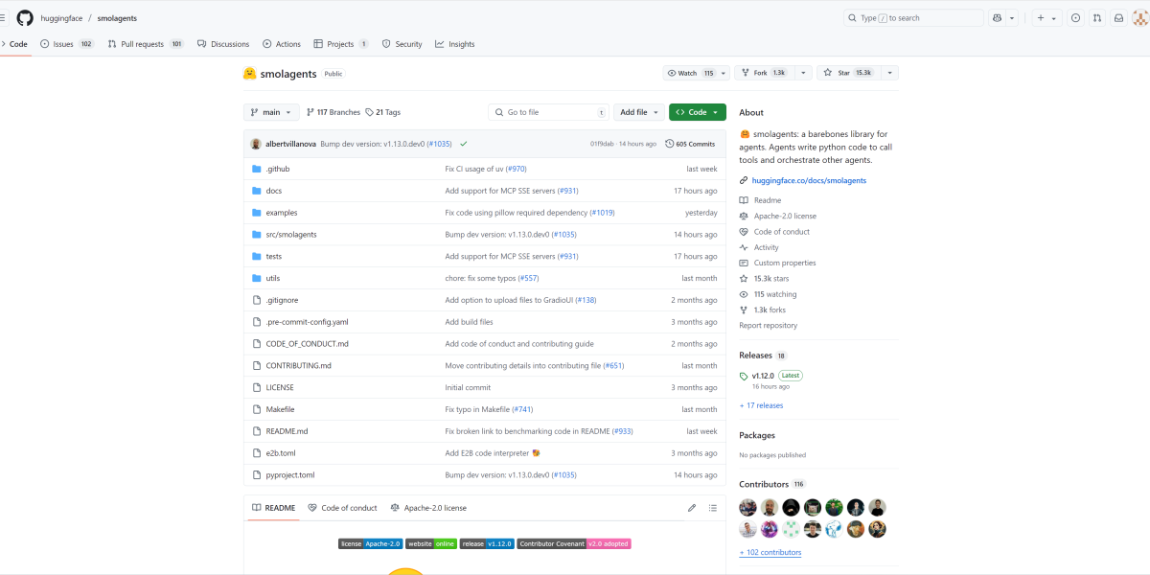Open the main branch selector dropdown

(x=272, y=112)
